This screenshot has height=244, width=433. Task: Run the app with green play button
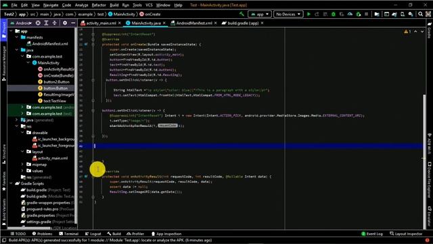click(309, 14)
